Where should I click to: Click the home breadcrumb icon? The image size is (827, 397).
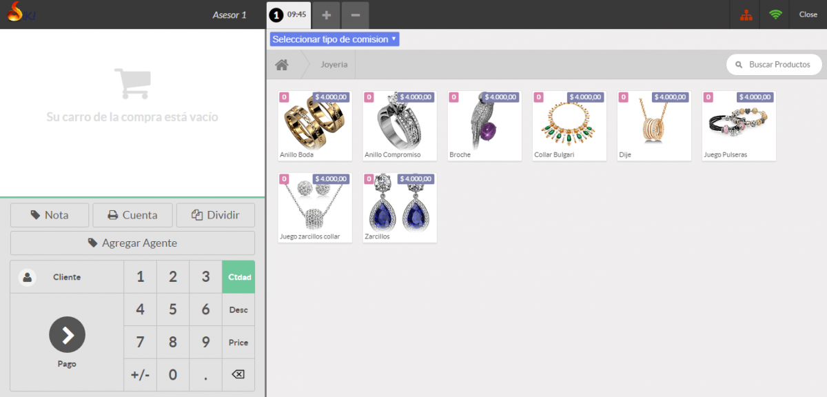(x=281, y=65)
